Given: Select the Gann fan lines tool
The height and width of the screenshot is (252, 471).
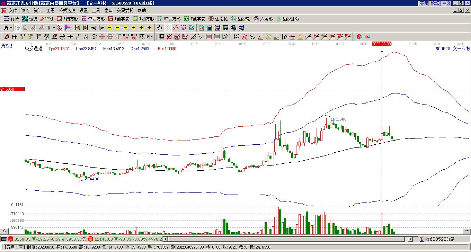Looking at the screenshot, I should click(169, 37).
